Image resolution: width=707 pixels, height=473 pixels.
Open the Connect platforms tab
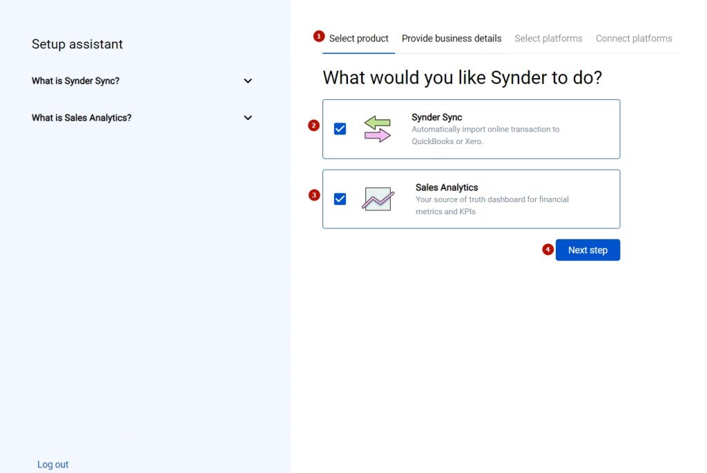[634, 39]
